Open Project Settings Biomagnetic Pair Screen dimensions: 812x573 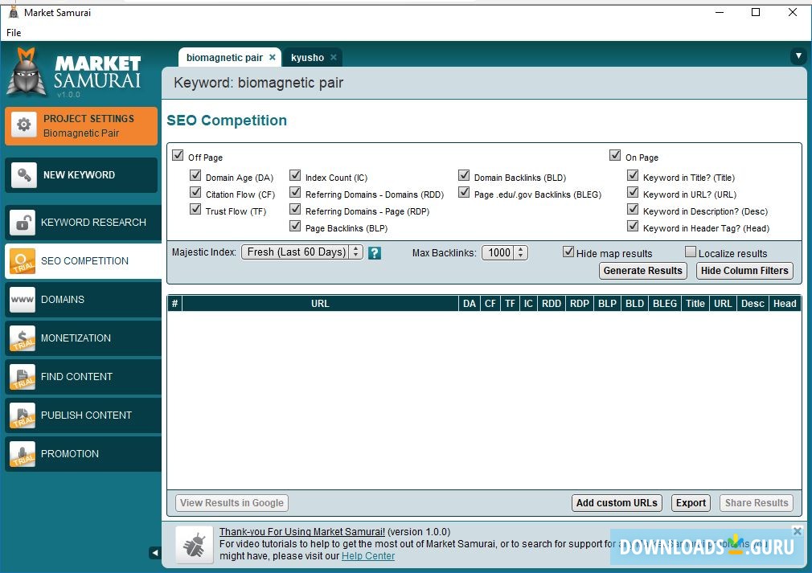[x=81, y=126]
